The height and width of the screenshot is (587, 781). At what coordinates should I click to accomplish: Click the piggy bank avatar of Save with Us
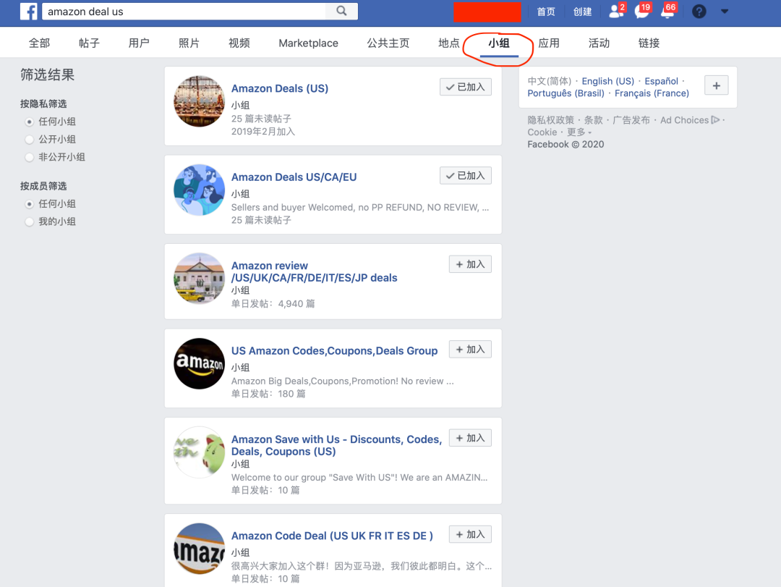[200, 452]
